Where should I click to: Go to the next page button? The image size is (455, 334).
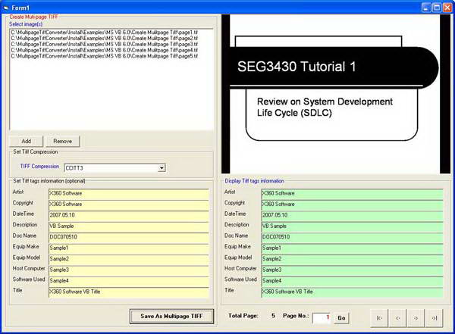pyautogui.click(x=416, y=318)
